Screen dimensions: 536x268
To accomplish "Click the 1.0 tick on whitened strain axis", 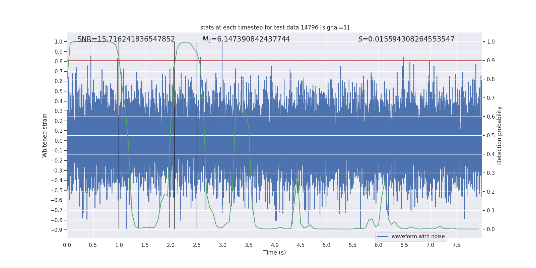I will [x=58, y=42].
